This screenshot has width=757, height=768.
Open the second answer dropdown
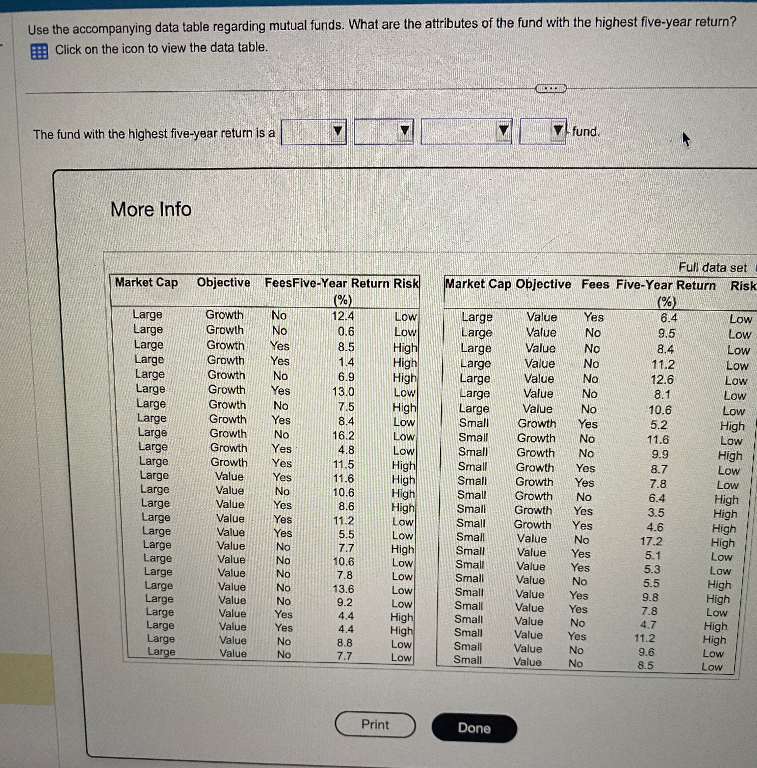(x=383, y=132)
